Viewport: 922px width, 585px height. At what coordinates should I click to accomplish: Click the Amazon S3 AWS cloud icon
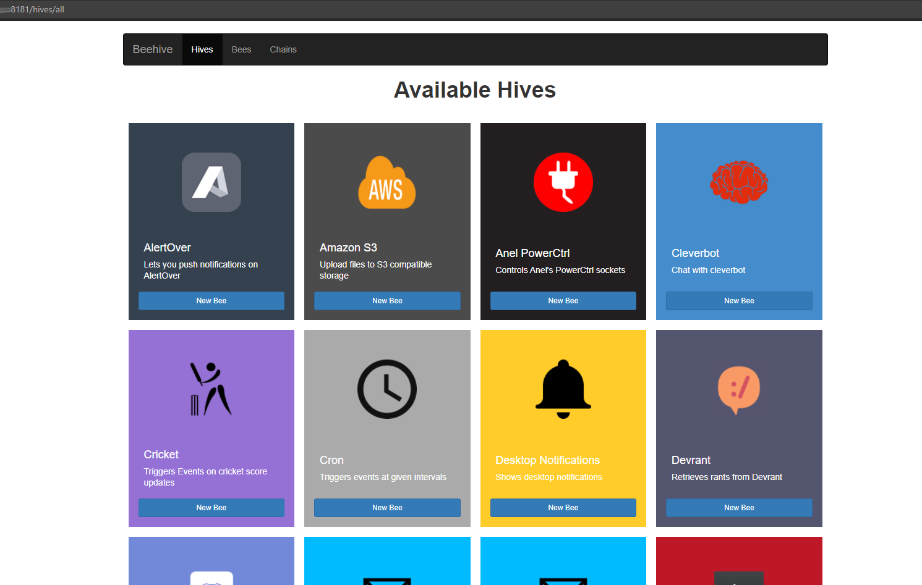[387, 182]
